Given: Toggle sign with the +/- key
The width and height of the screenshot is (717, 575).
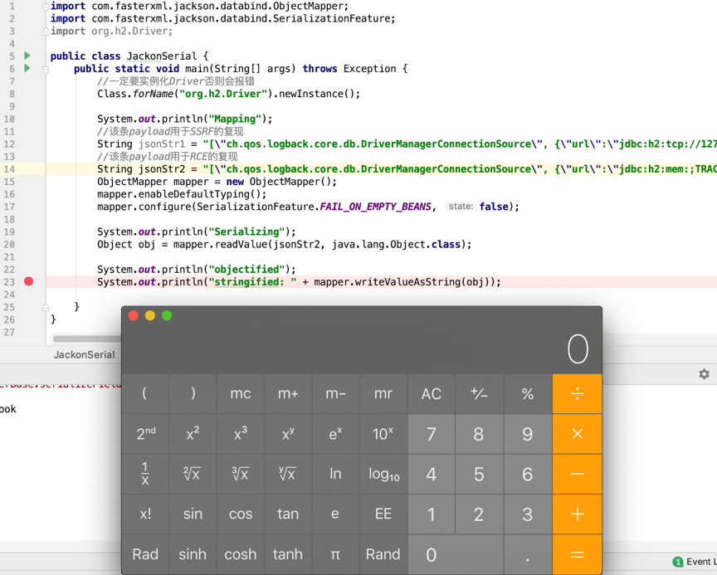Looking at the screenshot, I should [x=479, y=394].
